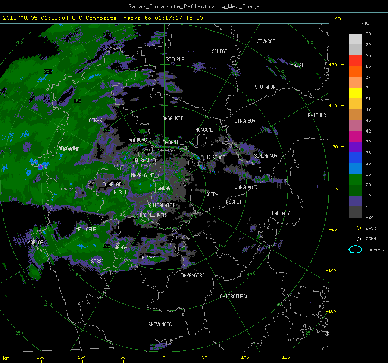Click the YADGIR city label
Image resolution: width=388 pixels, height=363 pixels.
[298, 65]
